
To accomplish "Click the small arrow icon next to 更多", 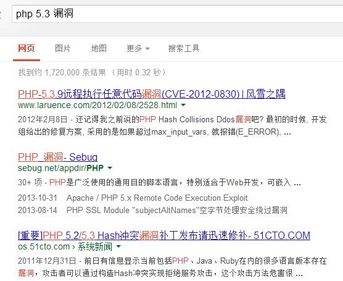I will (x=147, y=48).
